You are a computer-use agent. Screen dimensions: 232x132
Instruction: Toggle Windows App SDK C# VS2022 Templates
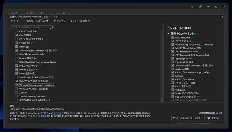[x=172, y=44]
